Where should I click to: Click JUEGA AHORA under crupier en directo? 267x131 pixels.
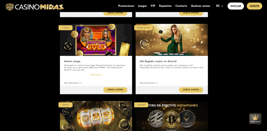(191, 90)
